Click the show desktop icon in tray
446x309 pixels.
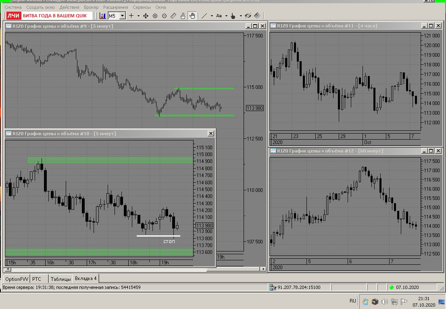coord(442,302)
